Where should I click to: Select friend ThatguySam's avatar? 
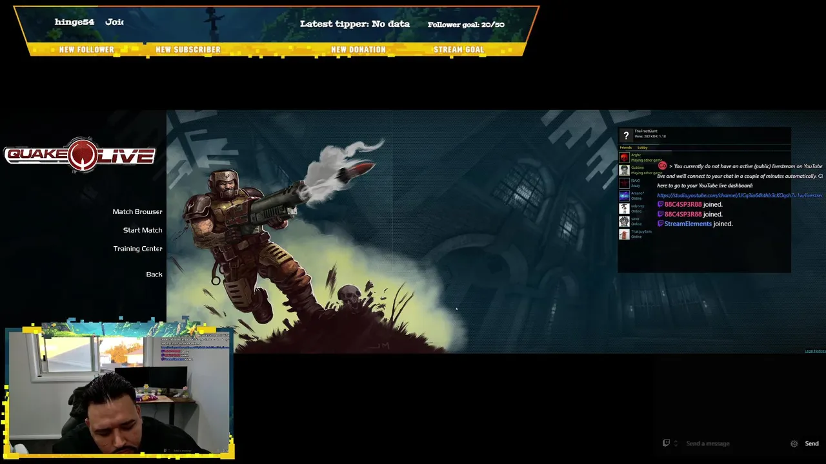tap(624, 234)
